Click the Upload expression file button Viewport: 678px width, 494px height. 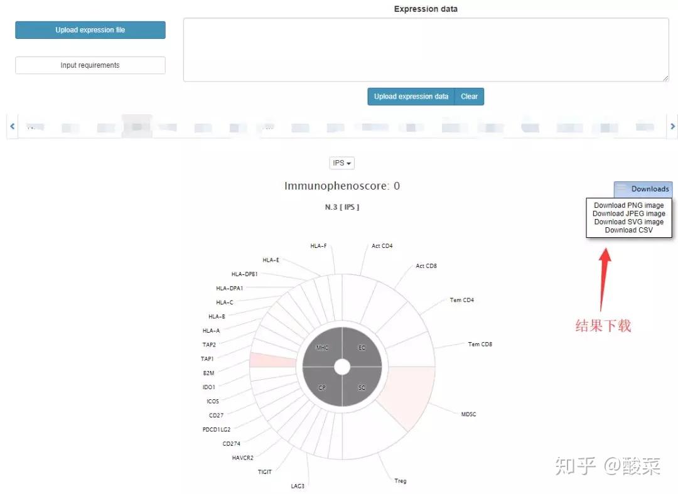[90, 30]
